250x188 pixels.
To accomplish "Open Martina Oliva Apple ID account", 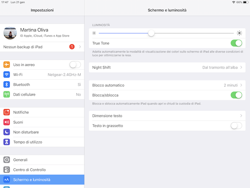I will coord(42,33).
